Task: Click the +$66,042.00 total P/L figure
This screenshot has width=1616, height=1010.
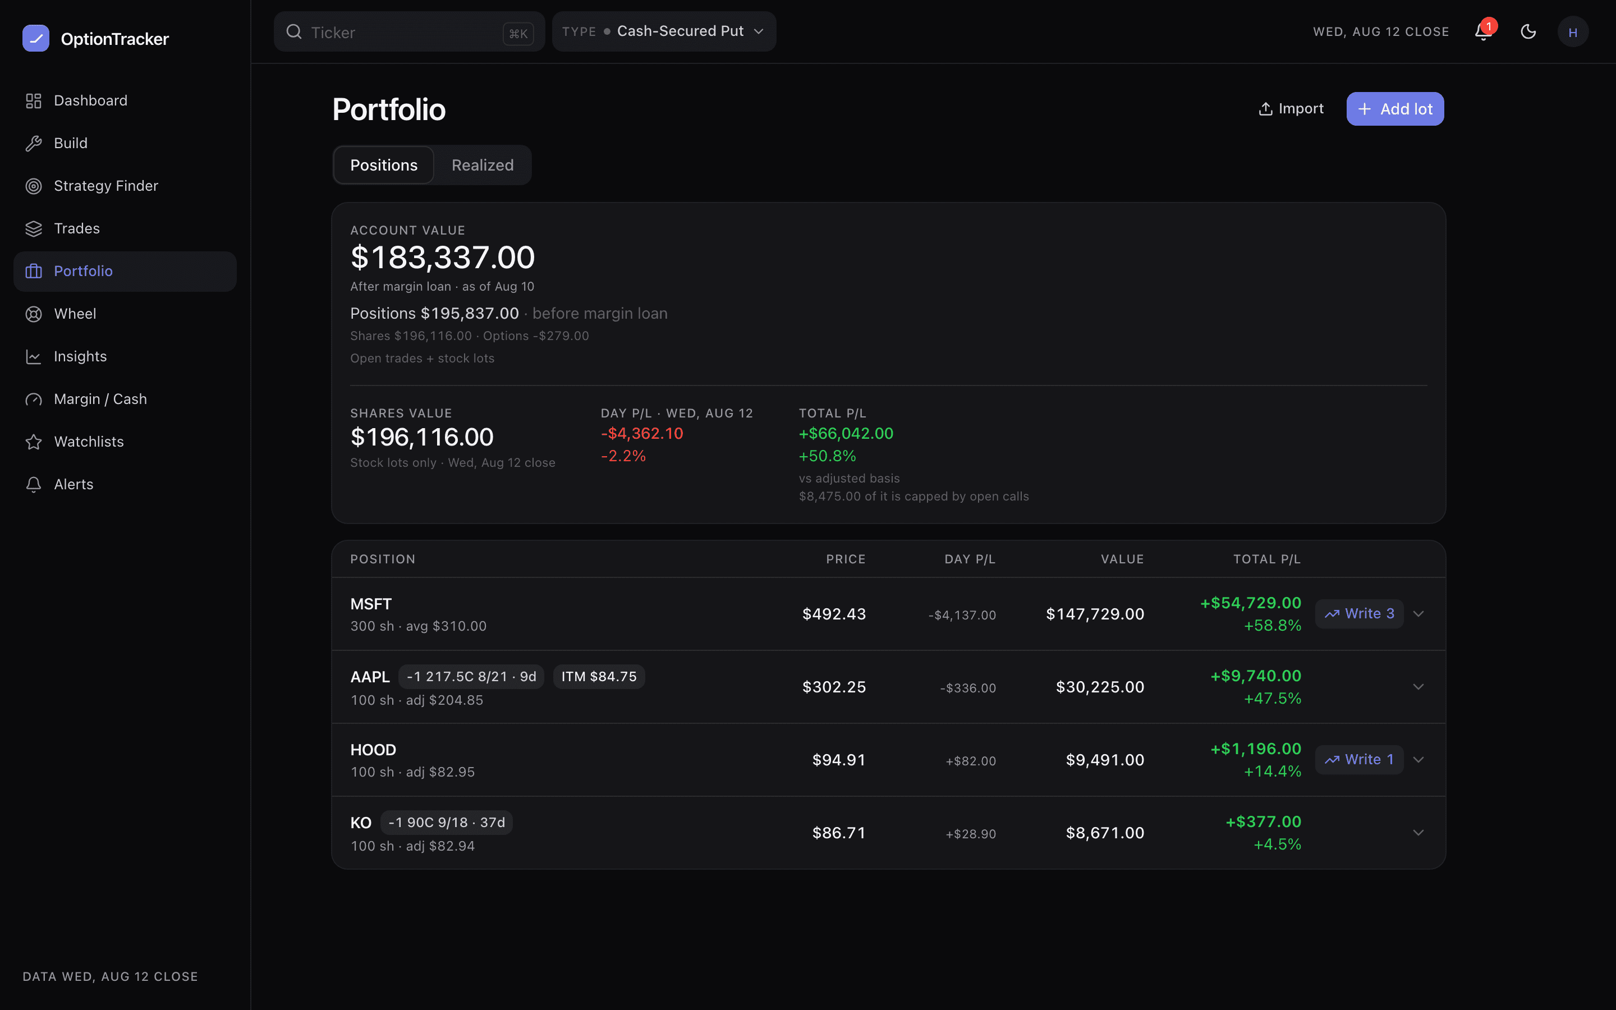Action: pyautogui.click(x=846, y=434)
